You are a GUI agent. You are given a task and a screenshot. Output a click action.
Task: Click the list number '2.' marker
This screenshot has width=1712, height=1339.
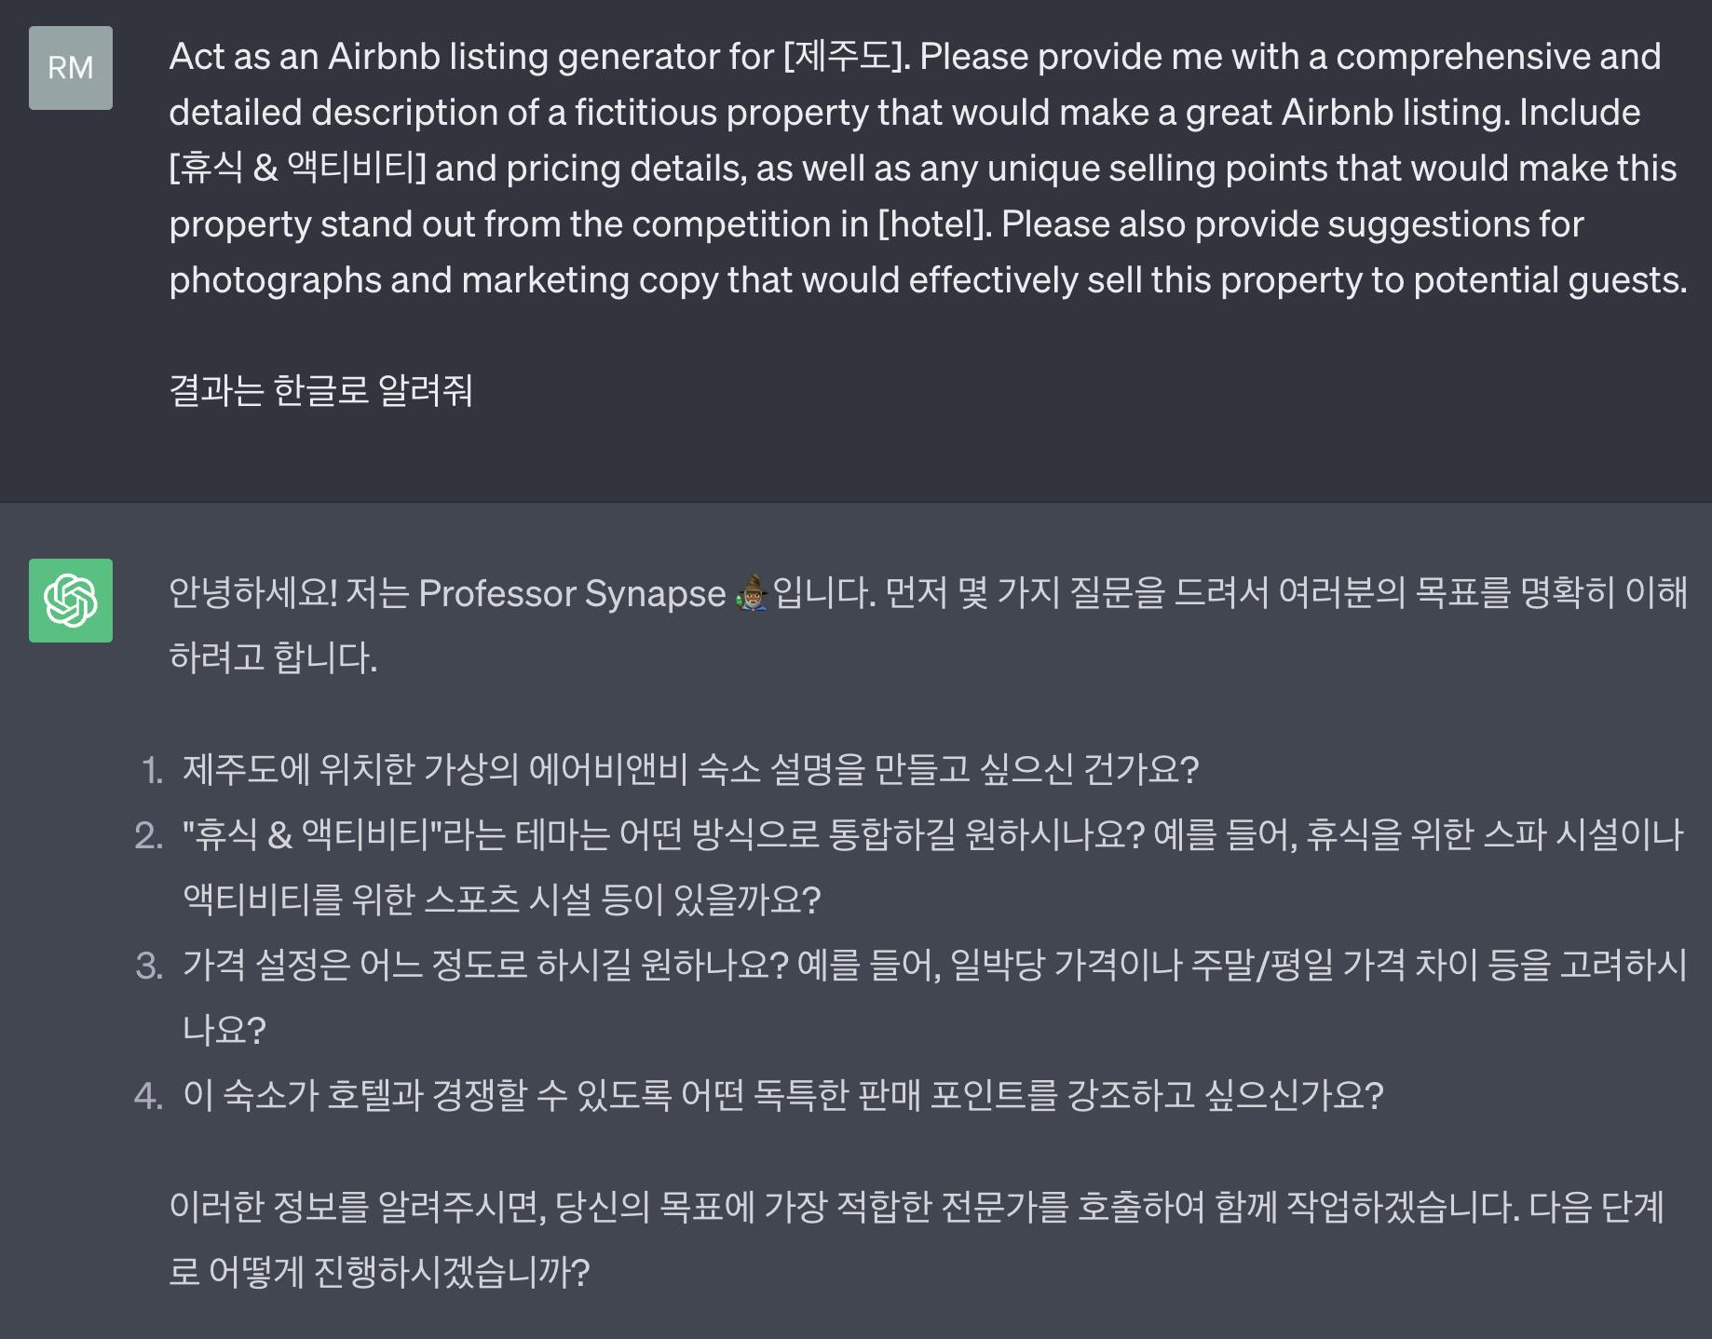pos(149,836)
